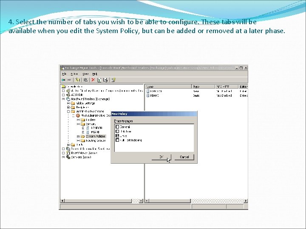Click the Global Settings folder icon
Screen dimensions: 306x229
tap(73, 103)
